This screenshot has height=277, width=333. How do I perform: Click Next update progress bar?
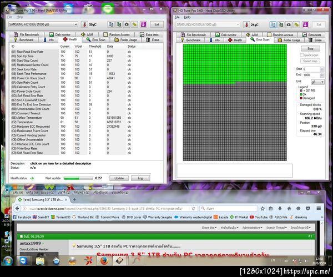(x=78, y=178)
